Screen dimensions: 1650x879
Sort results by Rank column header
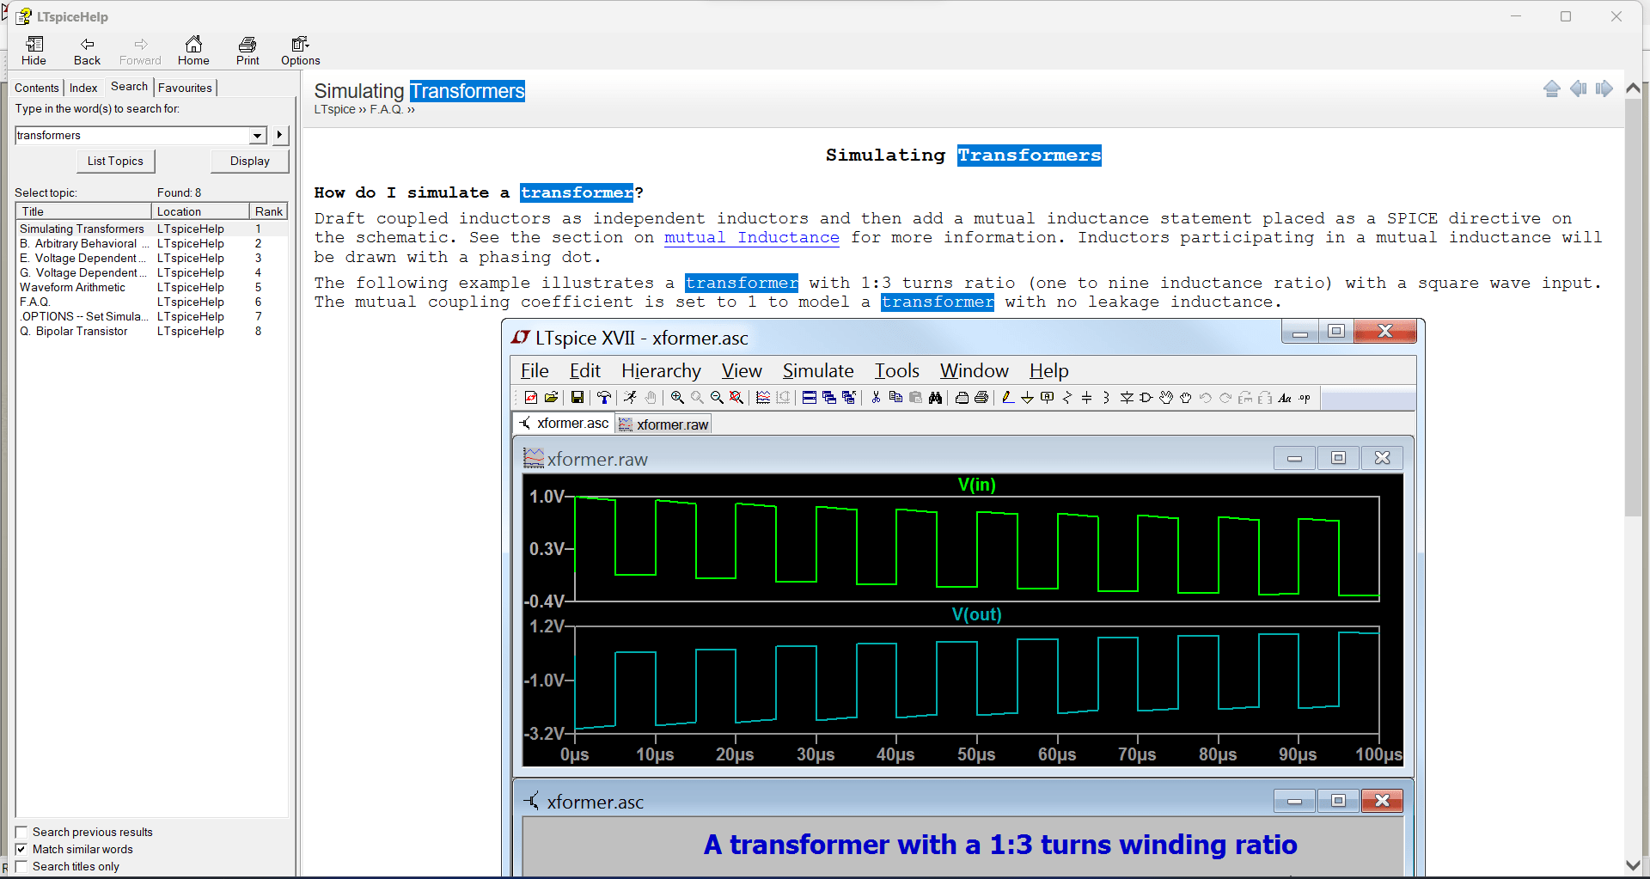pos(268,211)
